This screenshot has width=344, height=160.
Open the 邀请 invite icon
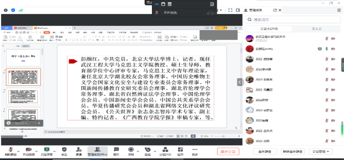[79, 150]
